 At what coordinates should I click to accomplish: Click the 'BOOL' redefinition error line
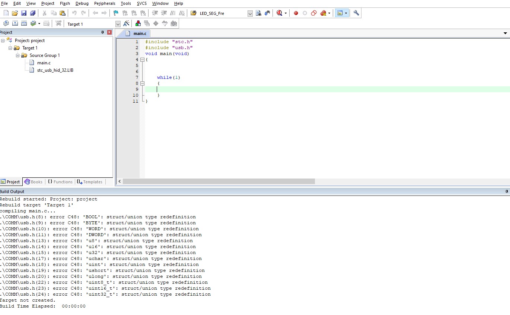pos(98,217)
